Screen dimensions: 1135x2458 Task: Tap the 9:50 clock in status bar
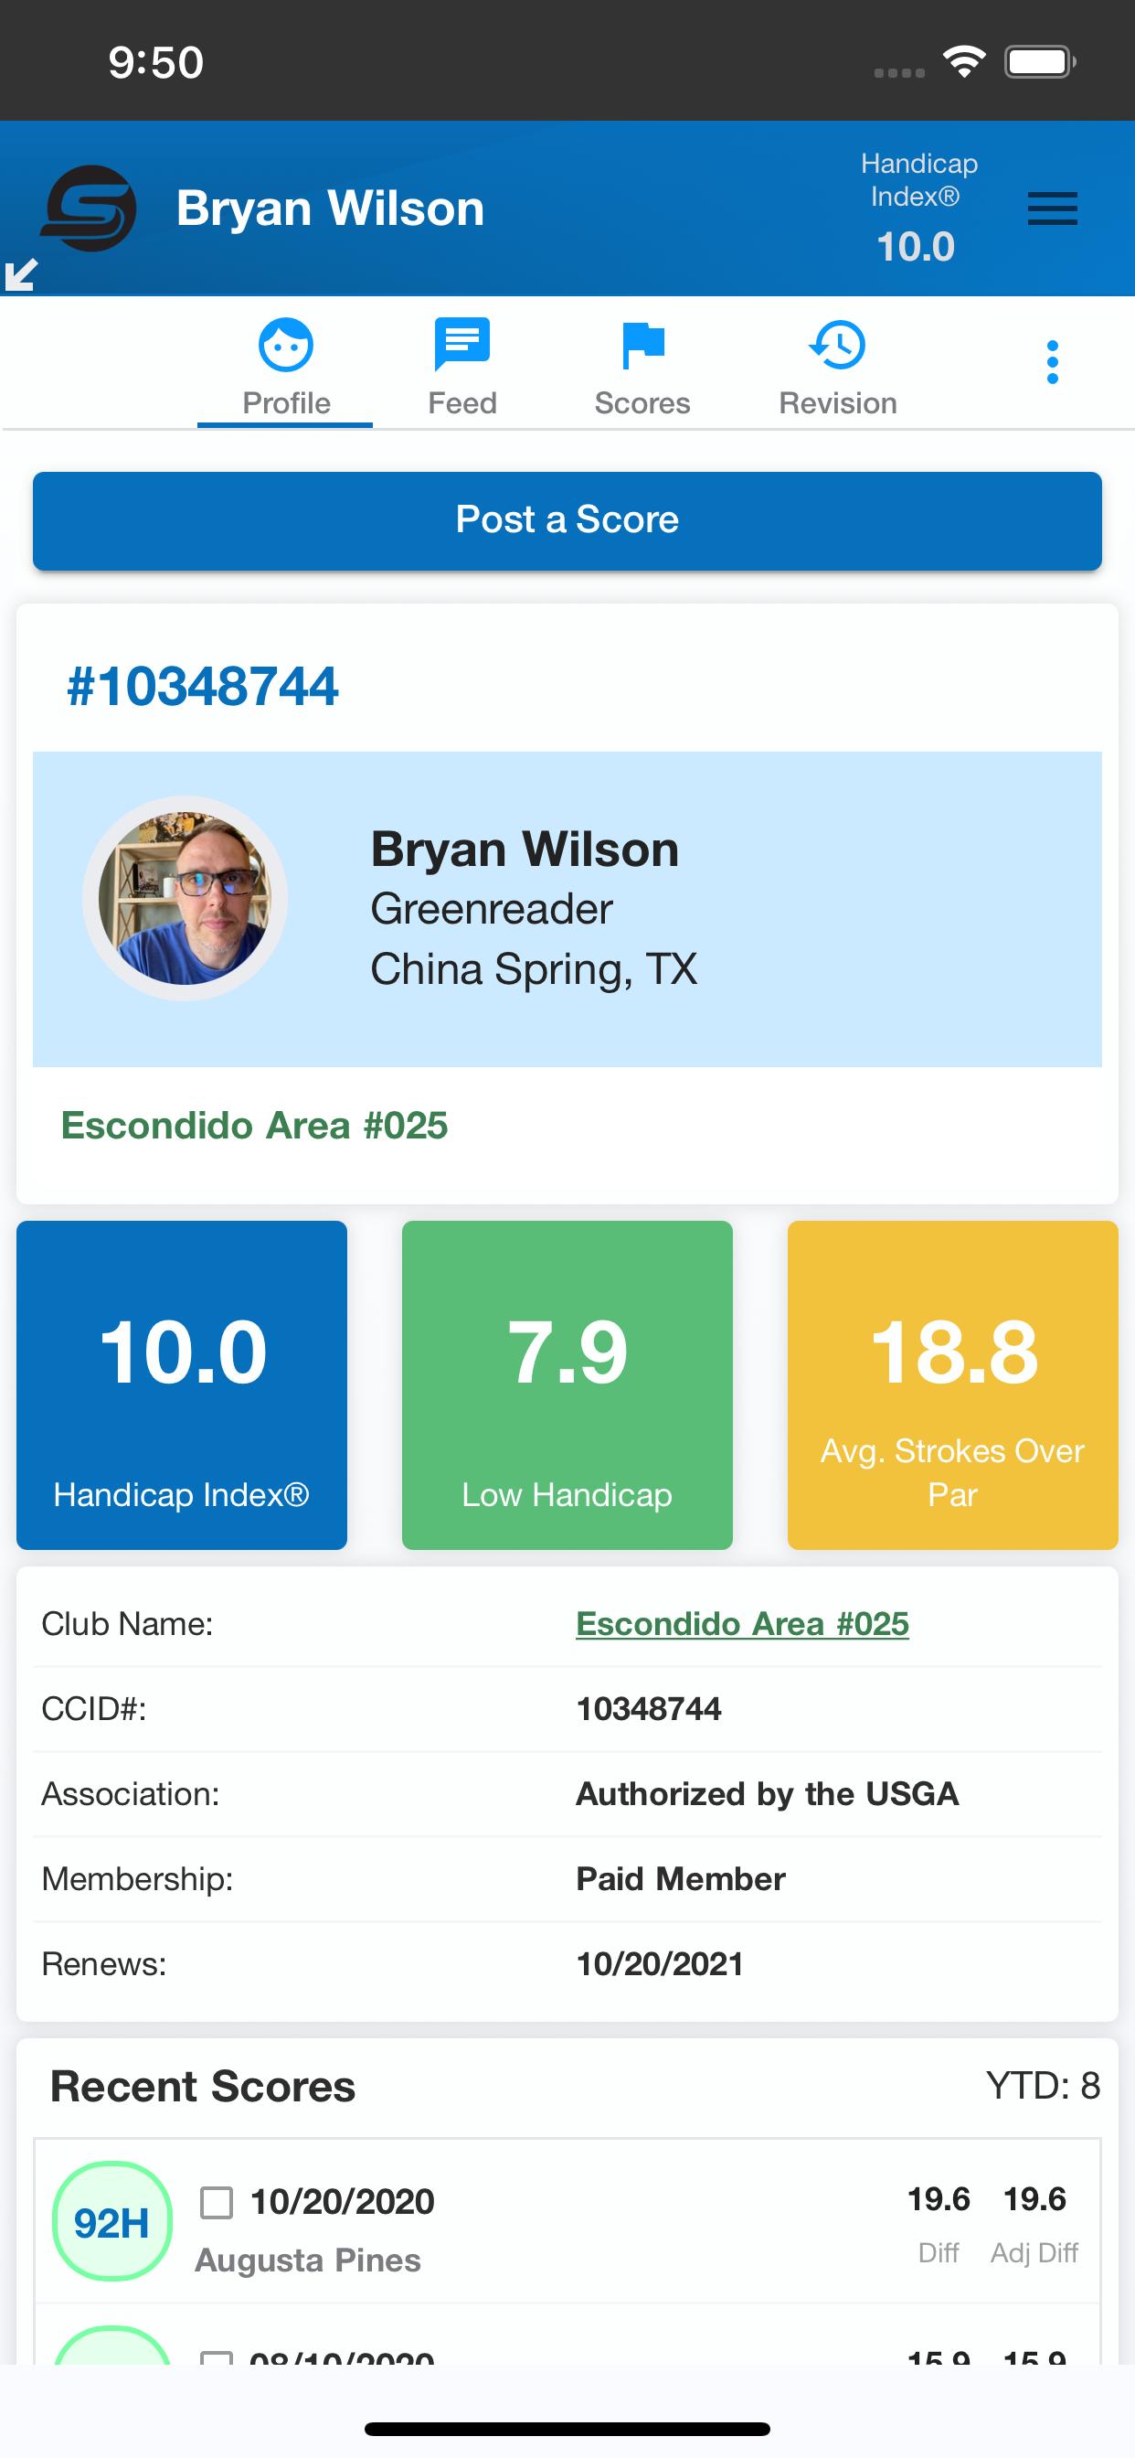click(x=155, y=62)
